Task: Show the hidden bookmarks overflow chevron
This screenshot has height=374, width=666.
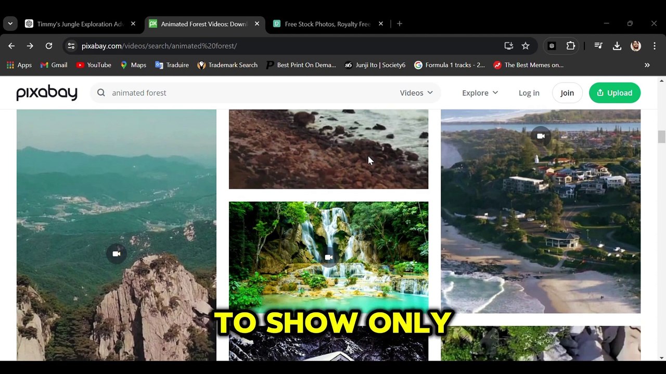Action: click(647, 65)
